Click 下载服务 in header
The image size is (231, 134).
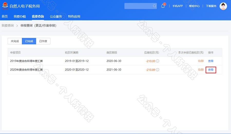pyautogui.click(x=211, y=6)
